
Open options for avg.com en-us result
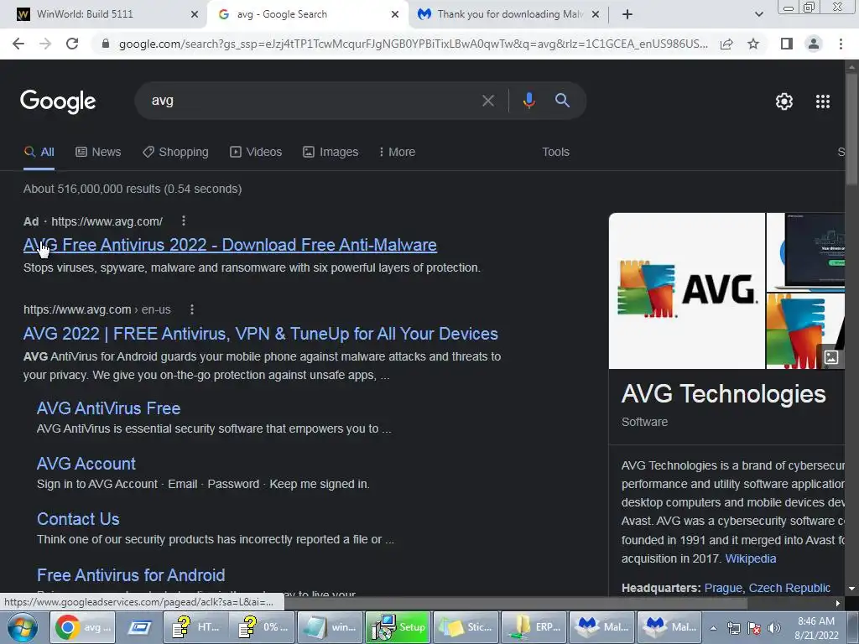192,309
